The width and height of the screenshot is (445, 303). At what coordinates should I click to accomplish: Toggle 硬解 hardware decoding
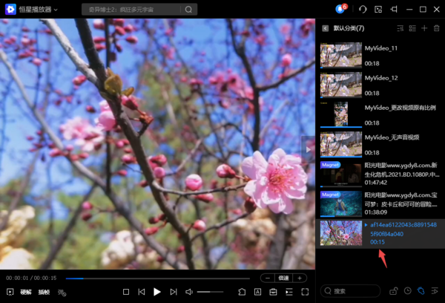coord(26,292)
